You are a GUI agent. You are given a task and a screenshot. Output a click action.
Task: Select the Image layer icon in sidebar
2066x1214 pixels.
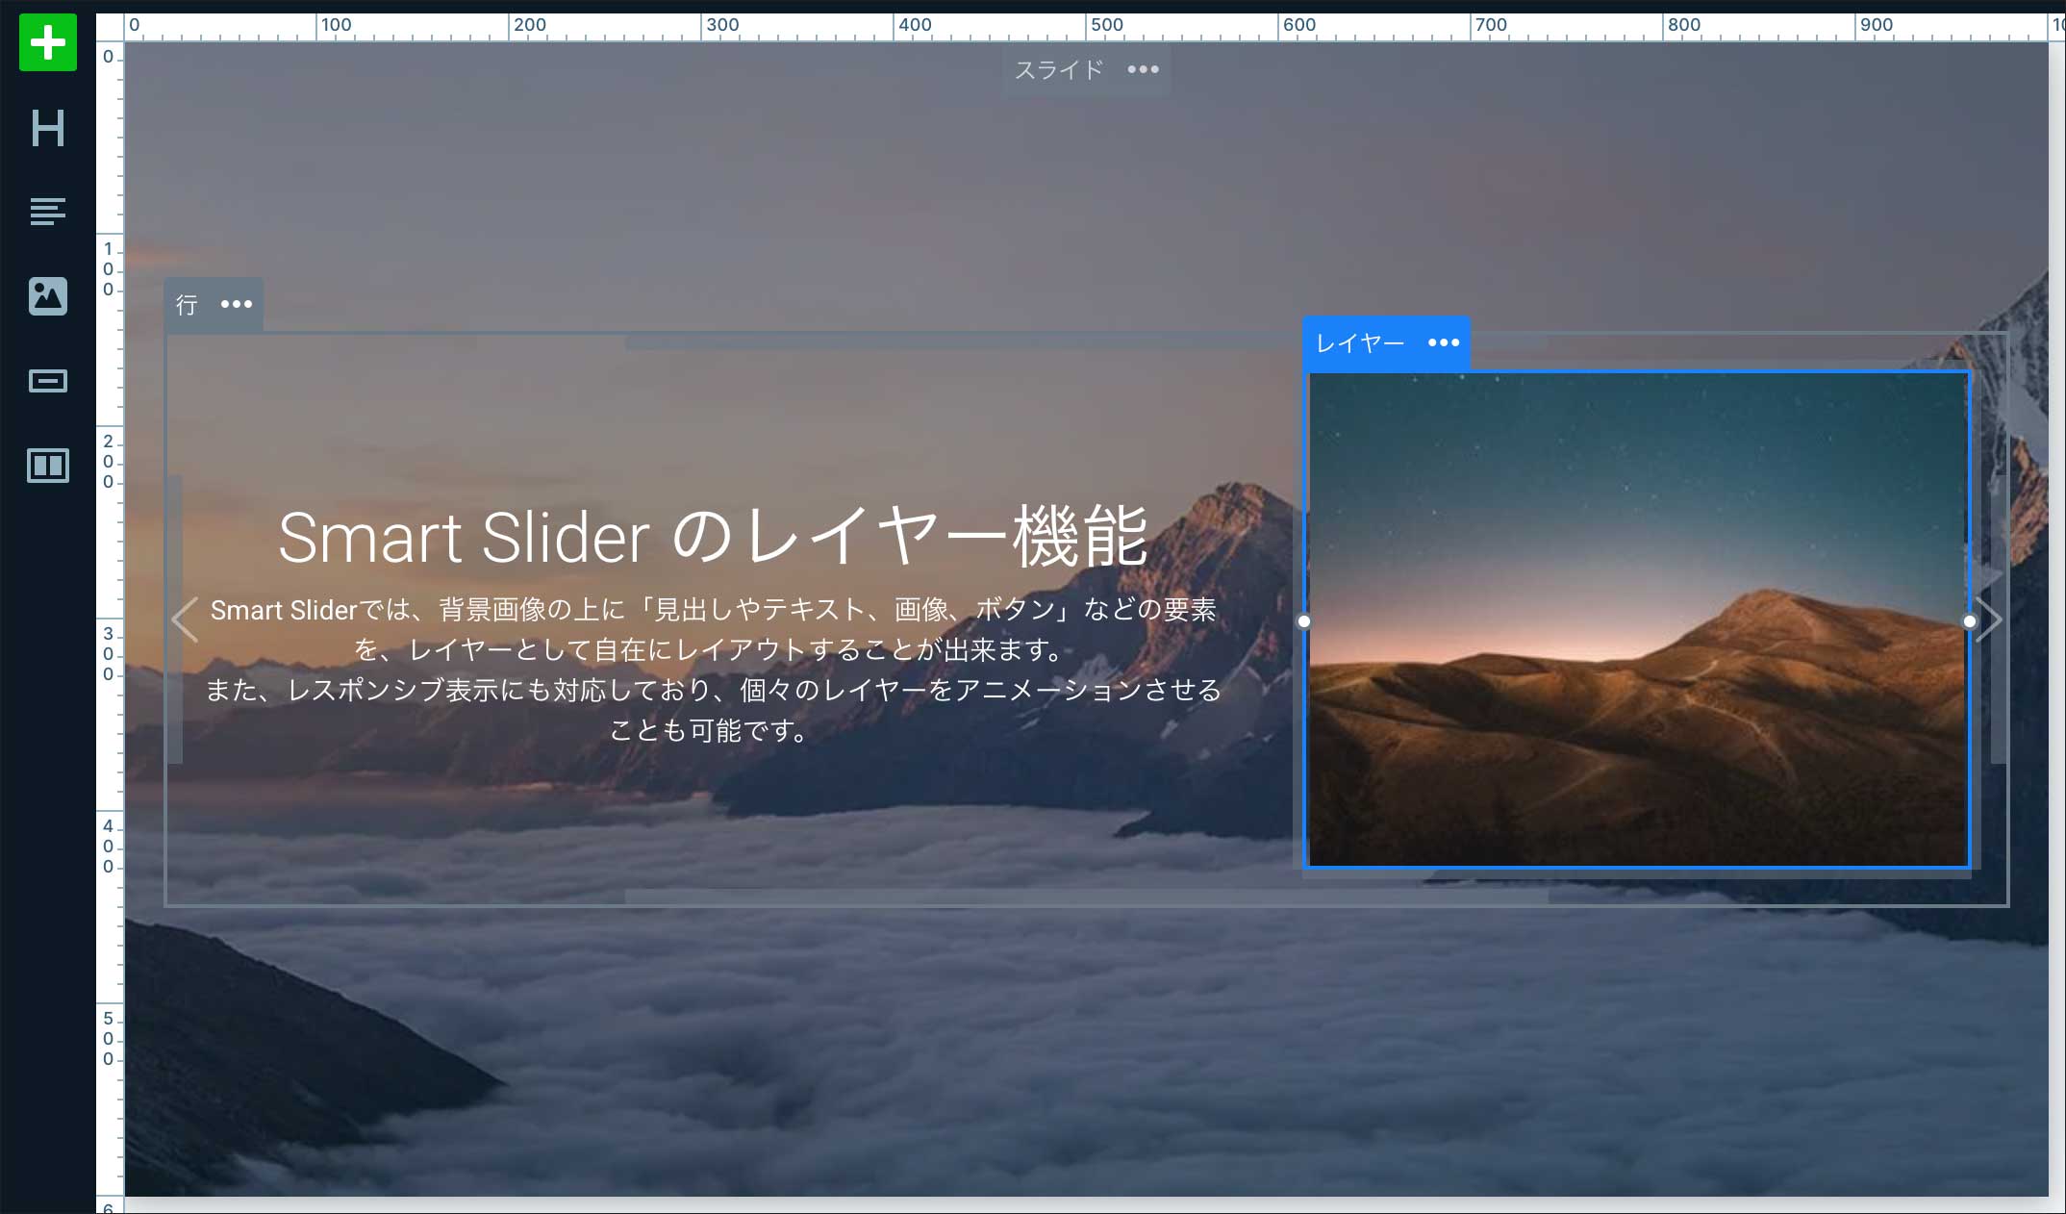click(47, 296)
